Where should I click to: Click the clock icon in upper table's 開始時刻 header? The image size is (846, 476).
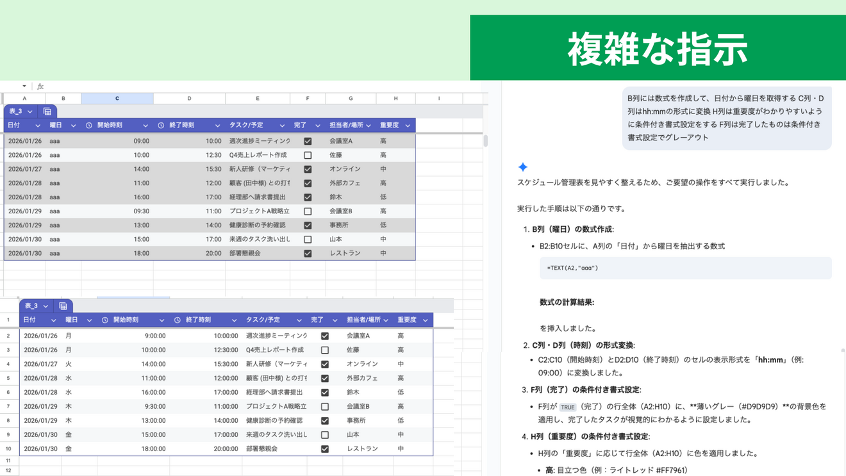pos(89,126)
